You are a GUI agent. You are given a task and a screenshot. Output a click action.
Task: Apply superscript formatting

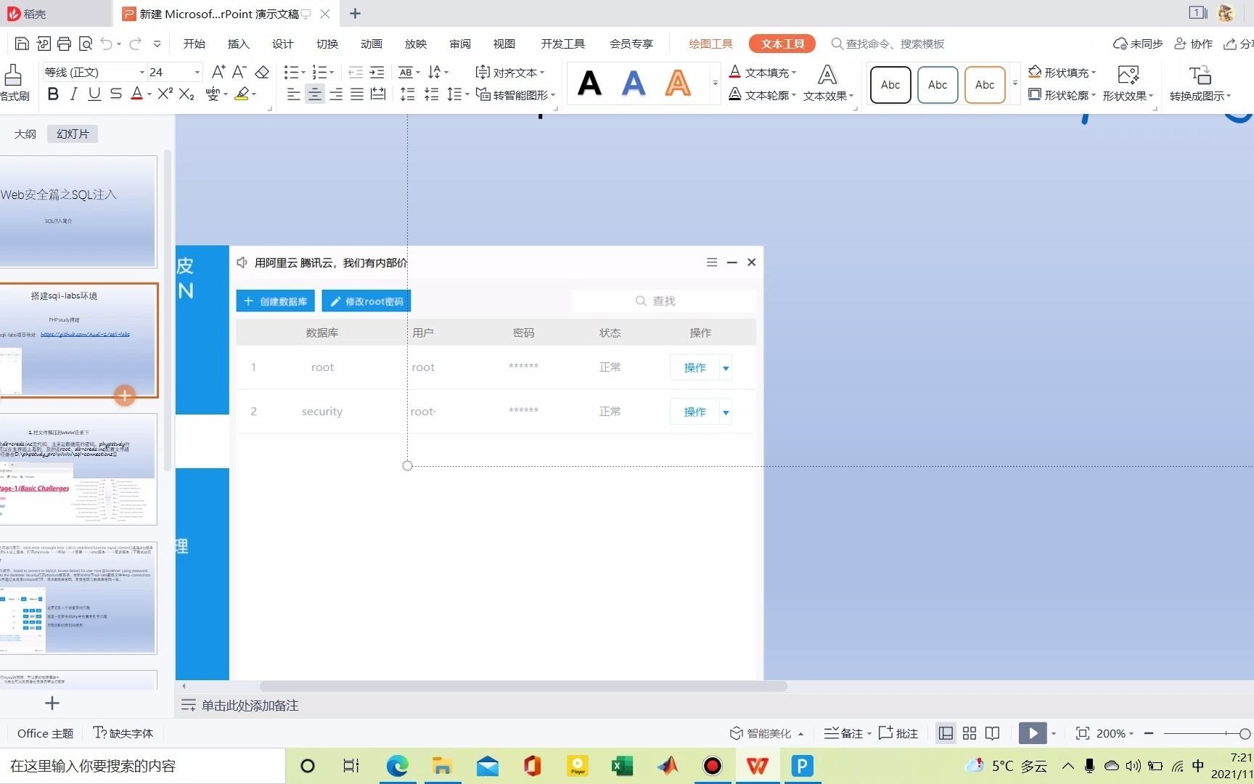pos(165,94)
